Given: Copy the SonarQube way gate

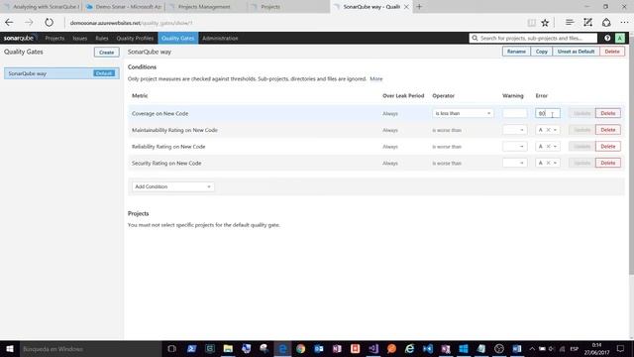Looking at the screenshot, I should point(542,52).
